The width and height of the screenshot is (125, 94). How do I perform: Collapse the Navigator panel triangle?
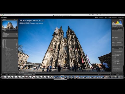coord(2,19)
